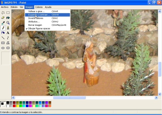The height and width of the screenshot is (115, 162).
Task: Select the free-form selection tool
Action: [x=3, y=13]
